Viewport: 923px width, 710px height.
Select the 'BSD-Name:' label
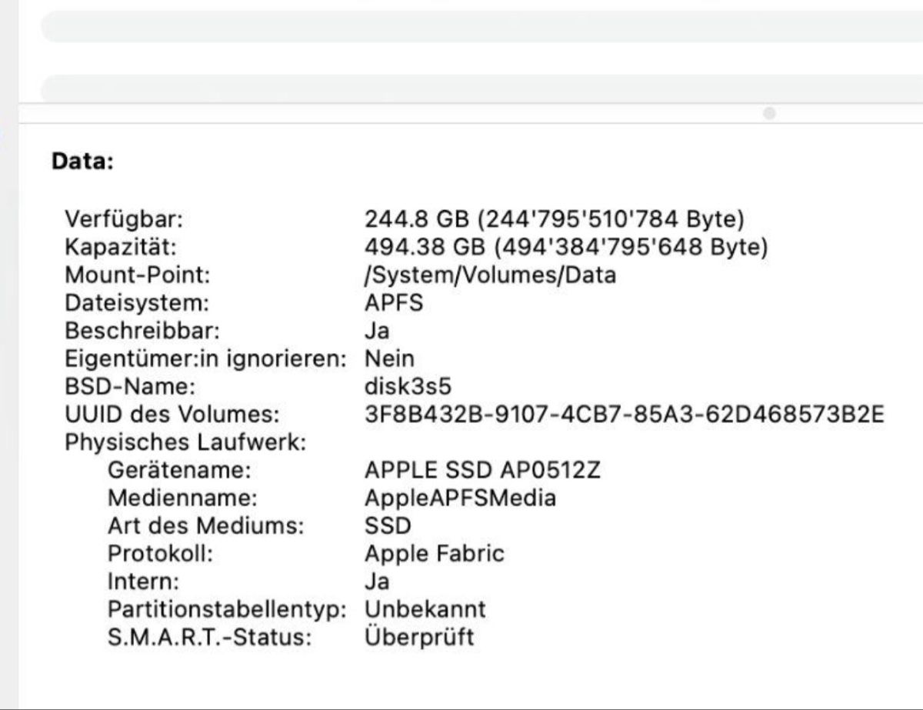pyautogui.click(x=130, y=387)
